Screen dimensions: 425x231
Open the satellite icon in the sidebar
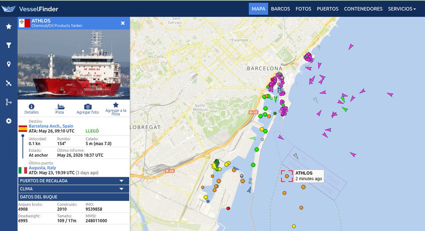click(x=9, y=83)
